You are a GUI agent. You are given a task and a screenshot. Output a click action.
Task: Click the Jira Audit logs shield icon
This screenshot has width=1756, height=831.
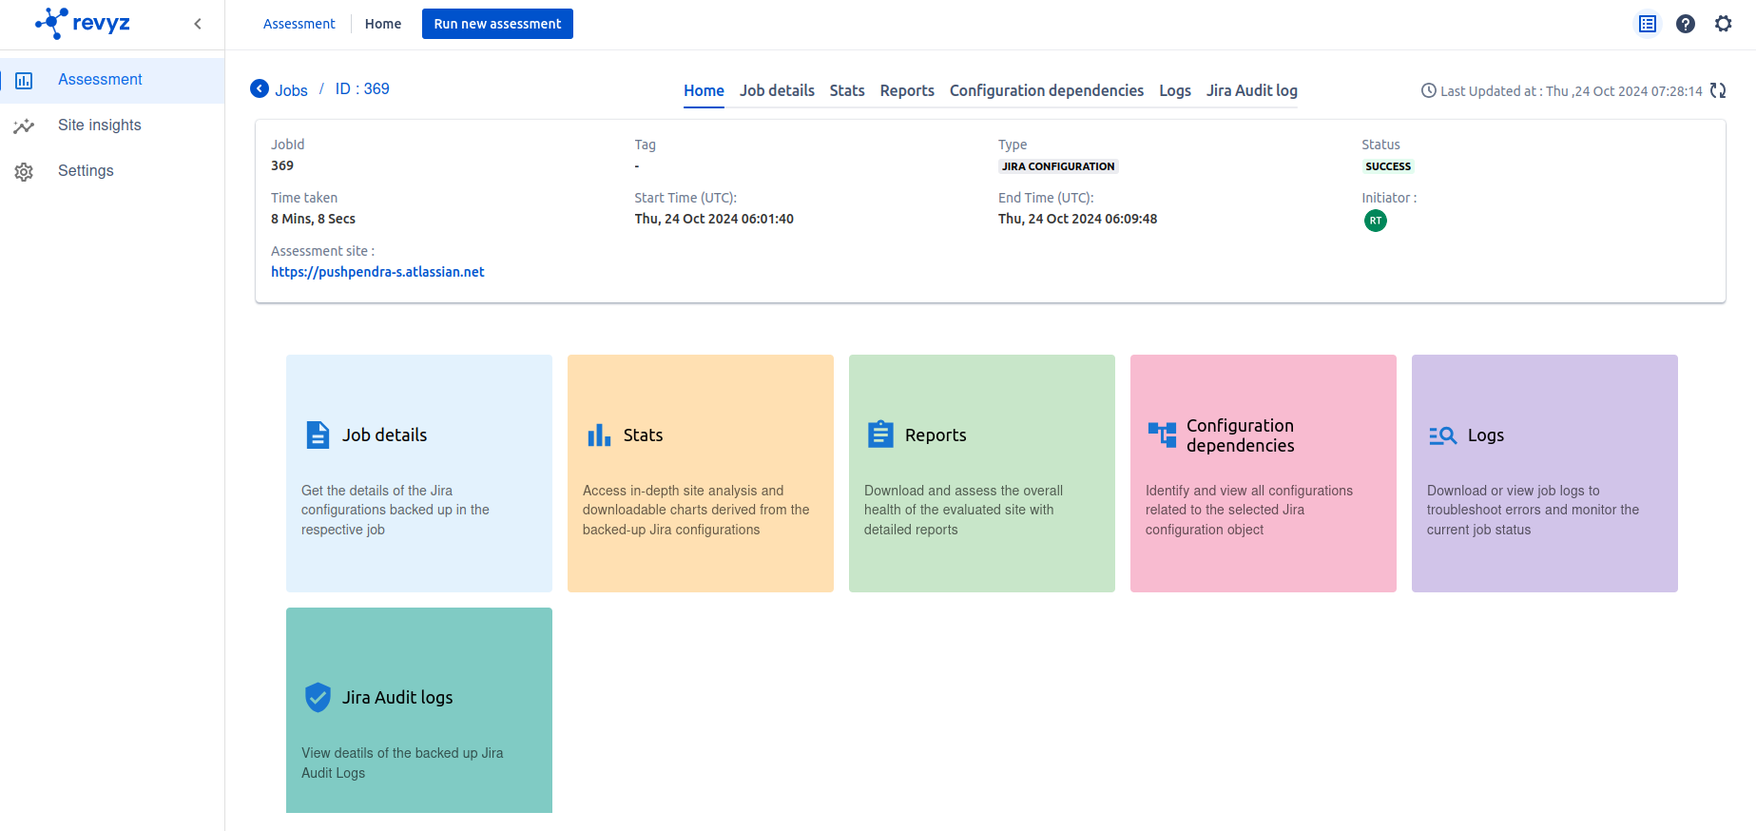pyautogui.click(x=318, y=697)
